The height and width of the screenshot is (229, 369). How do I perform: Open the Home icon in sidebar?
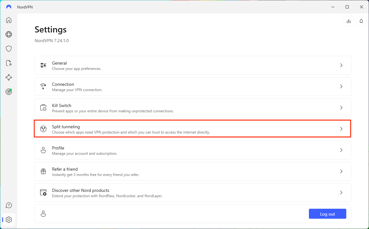(x=9, y=20)
